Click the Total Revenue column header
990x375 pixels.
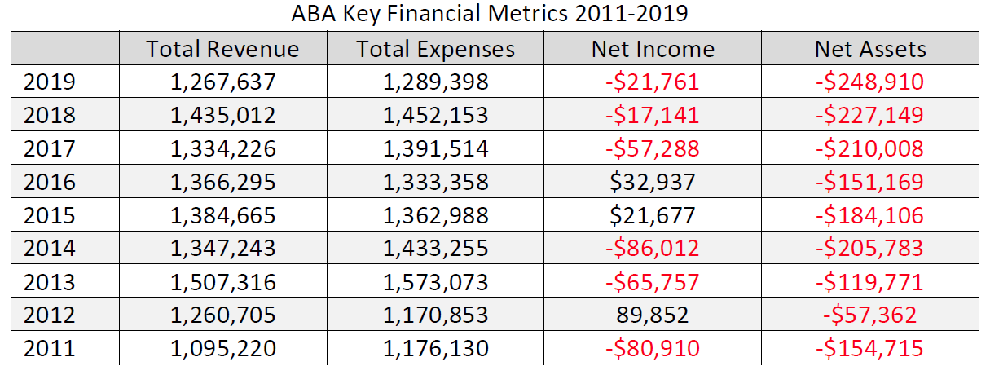point(222,49)
